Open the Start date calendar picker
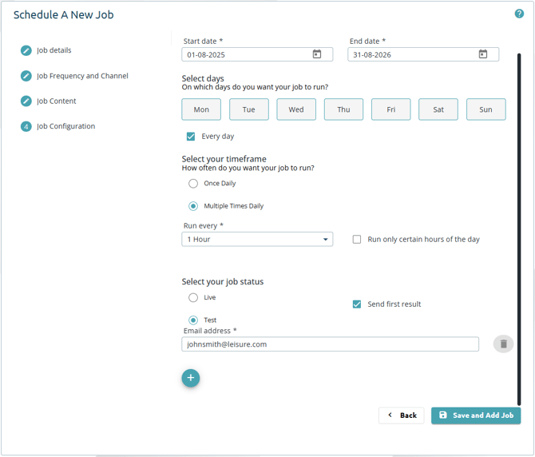535x457 pixels. point(317,54)
